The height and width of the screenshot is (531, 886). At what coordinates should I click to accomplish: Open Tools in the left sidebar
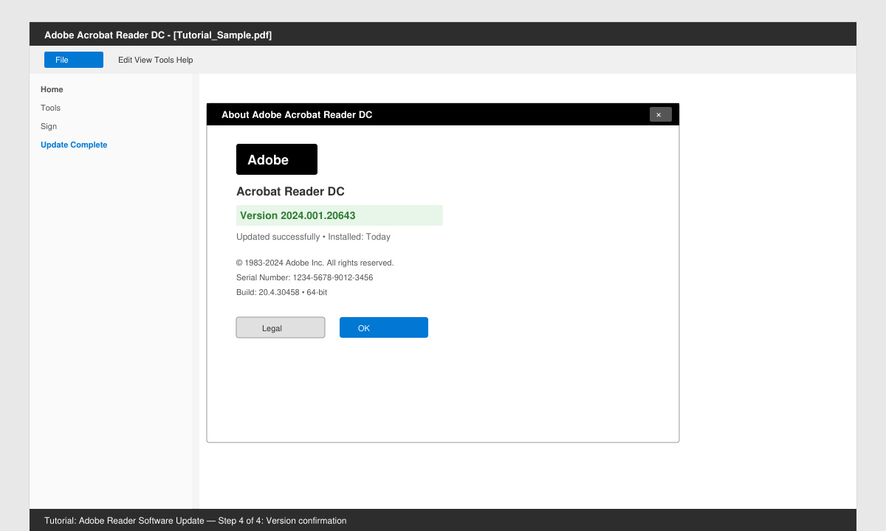point(50,108)
